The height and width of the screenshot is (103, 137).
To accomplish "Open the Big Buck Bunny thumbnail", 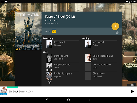I will pos(4,91).
